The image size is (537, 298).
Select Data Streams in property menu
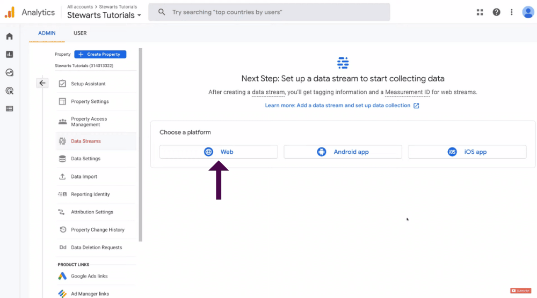point(96,141)
